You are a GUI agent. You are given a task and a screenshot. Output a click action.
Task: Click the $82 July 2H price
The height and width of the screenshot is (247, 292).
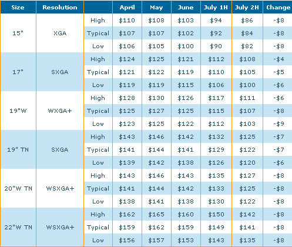point(247,46)
